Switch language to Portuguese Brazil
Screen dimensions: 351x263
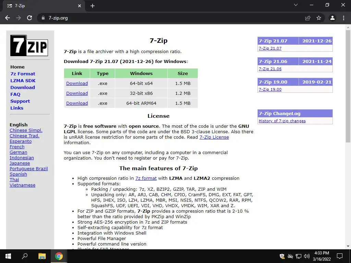[x=29, y=168]
